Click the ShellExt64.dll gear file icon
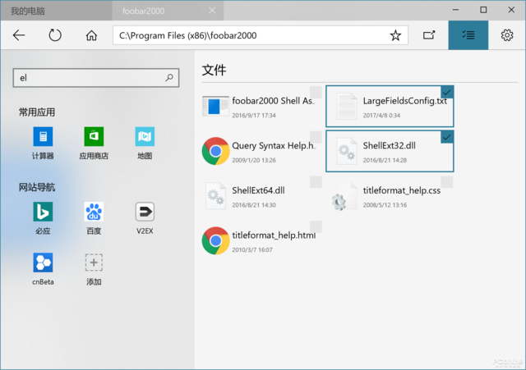The height and width of the screenshot is (370, 526). pos(215,196)
